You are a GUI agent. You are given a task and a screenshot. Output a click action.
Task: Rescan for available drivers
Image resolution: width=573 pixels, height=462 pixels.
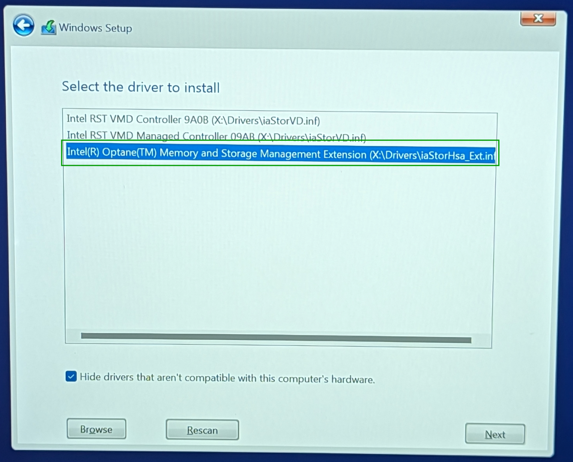pos(202,430)
